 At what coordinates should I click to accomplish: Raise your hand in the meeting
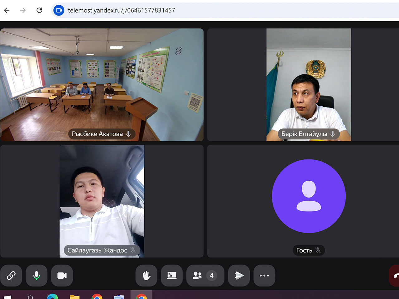click(x=147, y=275)
